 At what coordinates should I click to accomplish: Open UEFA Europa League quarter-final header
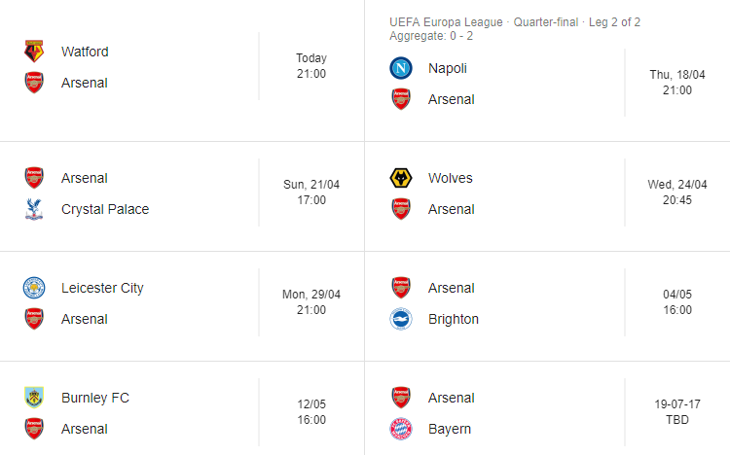(514, 22)
